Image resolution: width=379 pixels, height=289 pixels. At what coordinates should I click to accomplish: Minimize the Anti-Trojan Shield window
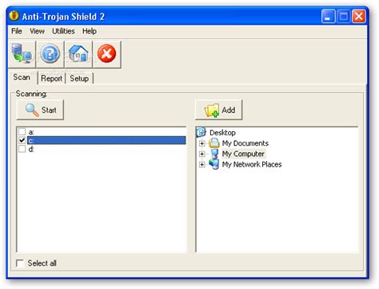(328, 17)
